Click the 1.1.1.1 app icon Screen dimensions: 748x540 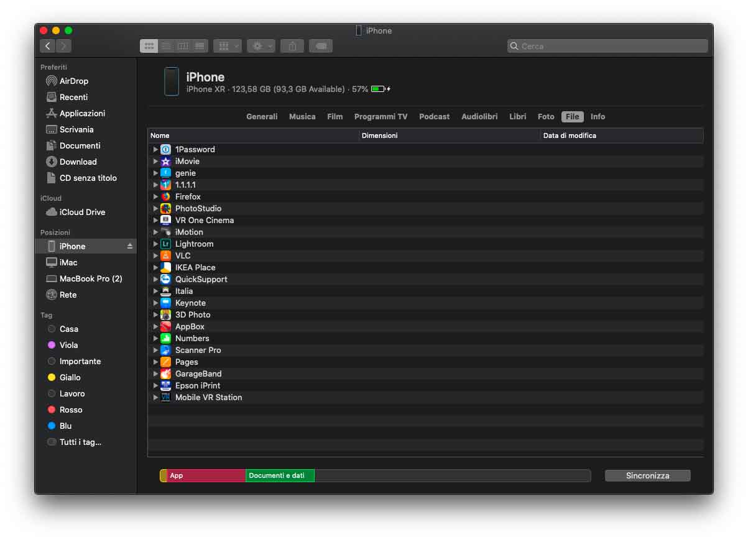click(165, 185)
